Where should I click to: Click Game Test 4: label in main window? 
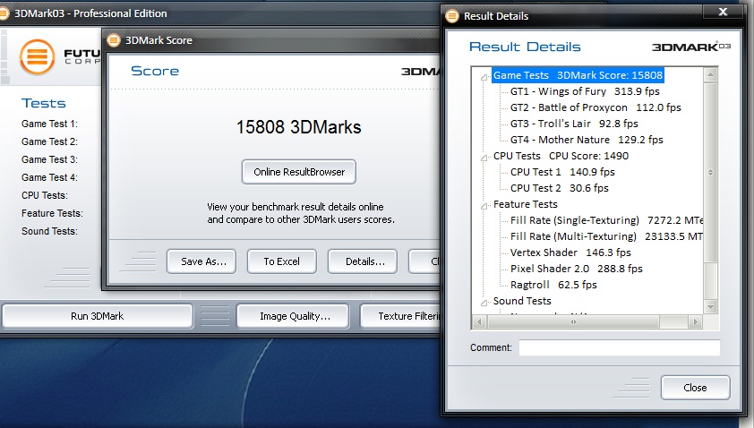[49, 177]
